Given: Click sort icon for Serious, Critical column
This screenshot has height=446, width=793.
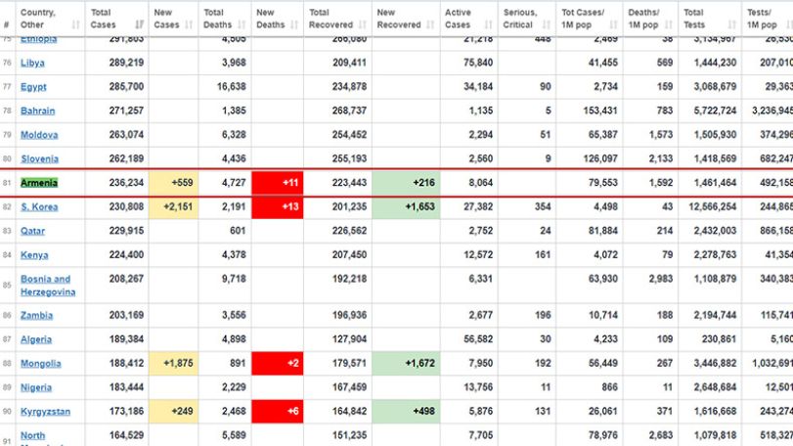Looking at the screenshot, I should (x=547, y=24).
